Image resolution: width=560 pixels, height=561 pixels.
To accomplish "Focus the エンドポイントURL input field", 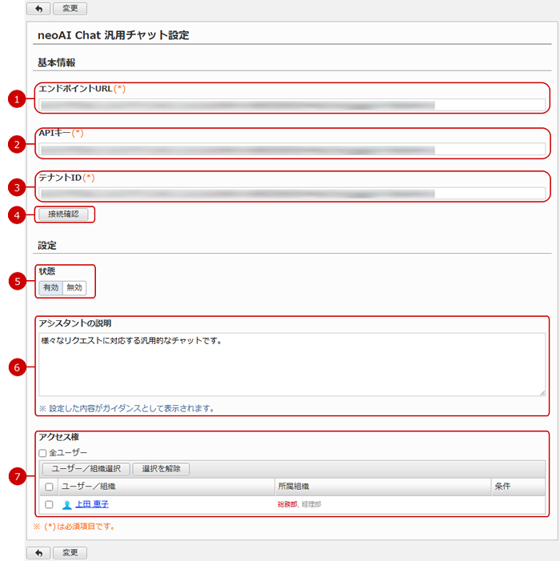I will pyautogui.click(x=292, y=105).
